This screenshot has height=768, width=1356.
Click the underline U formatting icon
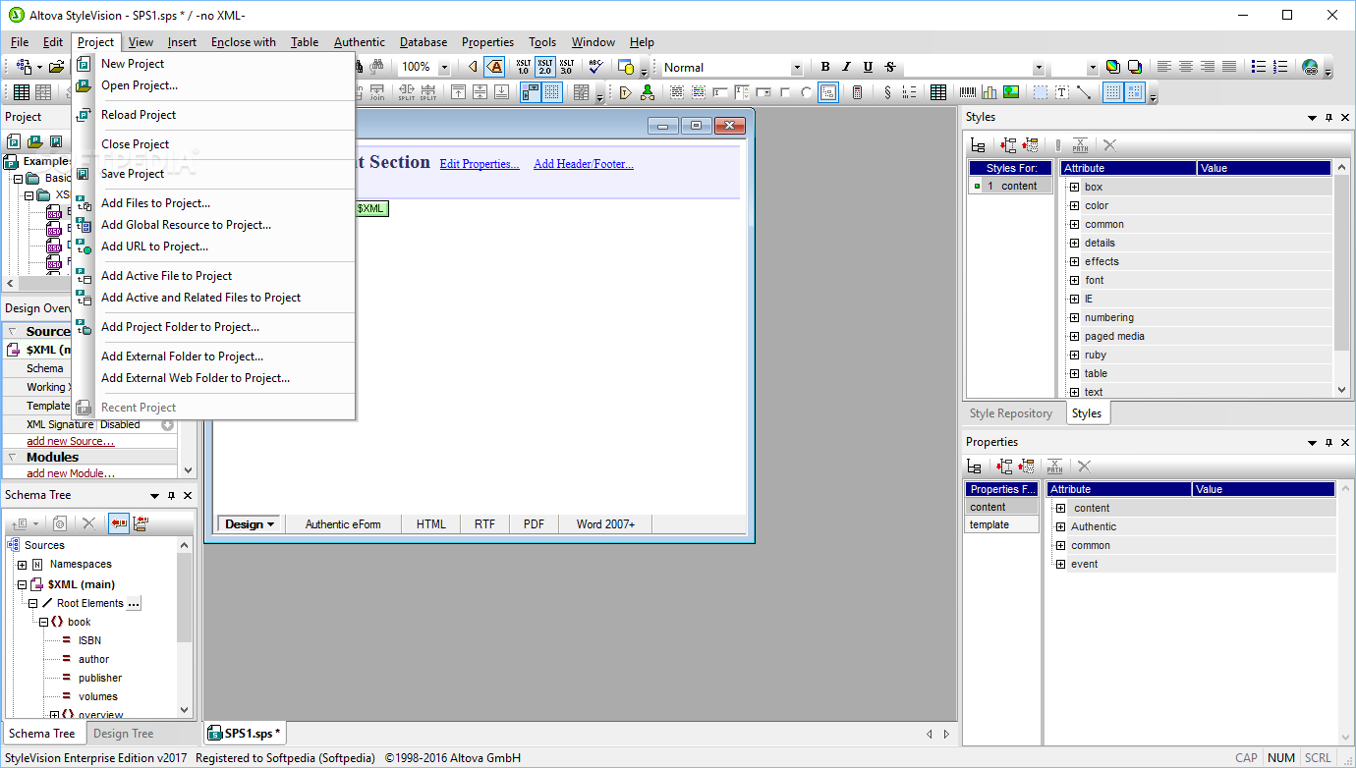[x=869, y=67]
